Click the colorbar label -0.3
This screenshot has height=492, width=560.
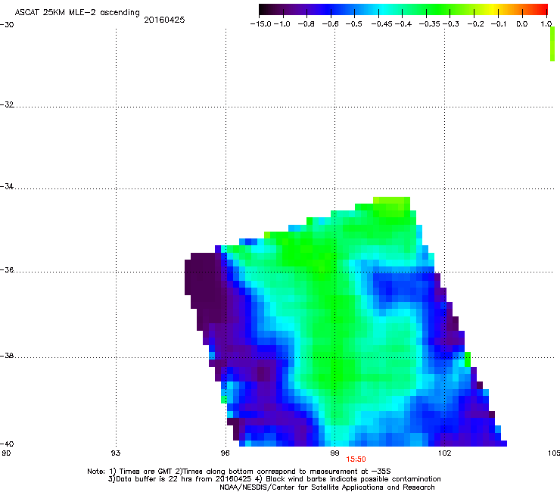click(x=451, y=24)
